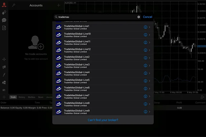Click the Balance summary row text
This screenshot has height=137, width=206.
pyautogui.click(x=26, y=108)
